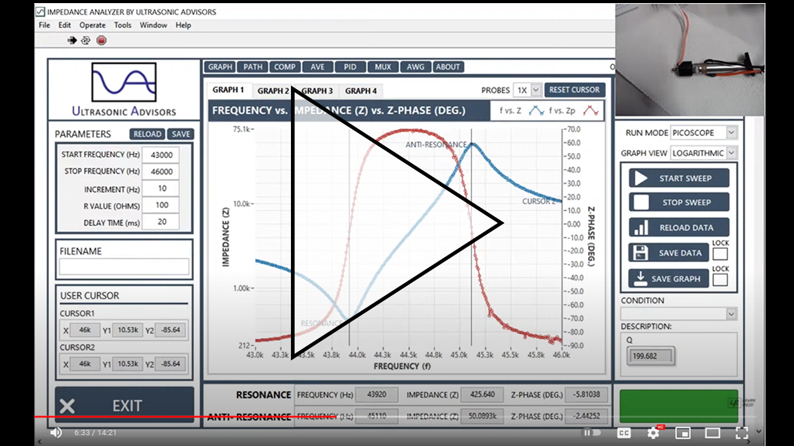Switch to the PATH tab

click(252, 67)
